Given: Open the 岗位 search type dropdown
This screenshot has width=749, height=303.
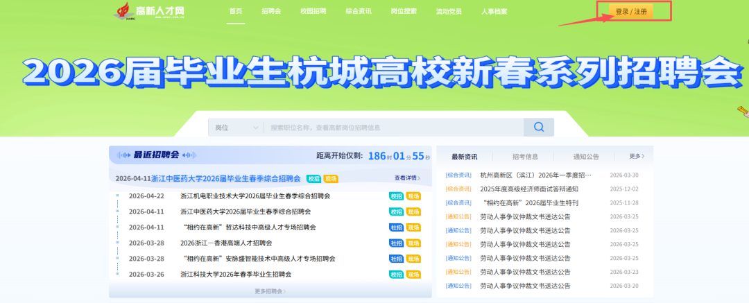Looking at the screenshot, I should click(236, 128).
